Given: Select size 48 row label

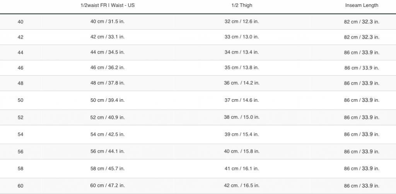Looking at the screenshot, I should 20,83.
